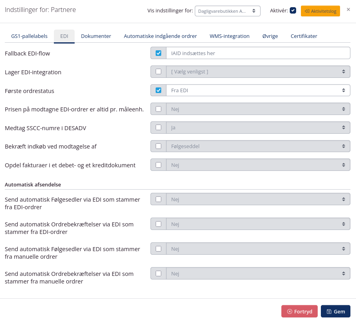The image size is (356, 323).
Task: Go to the WMS-integration tab
Action: tap(229, 36)
